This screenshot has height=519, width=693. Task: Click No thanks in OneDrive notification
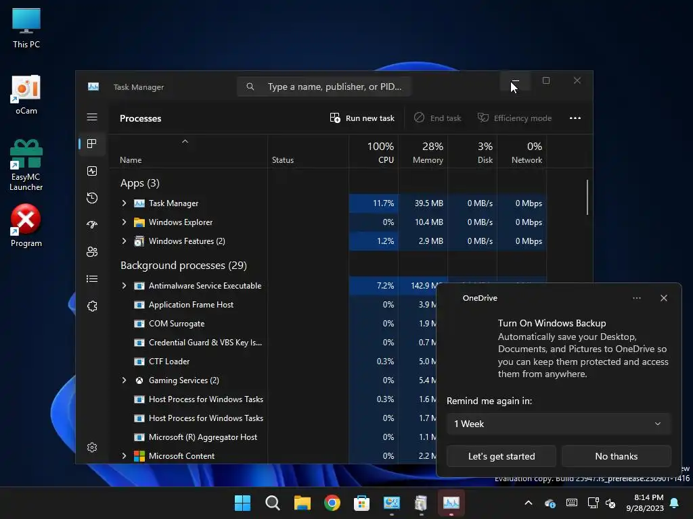pos(616,456)
